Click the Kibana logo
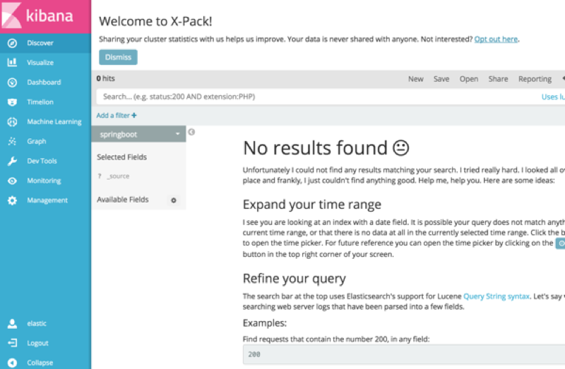 (45, 16)
